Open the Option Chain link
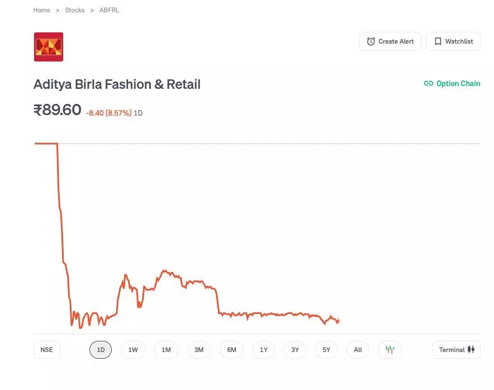494x390 pixels. pyautogui.click(x=458, y=84)
